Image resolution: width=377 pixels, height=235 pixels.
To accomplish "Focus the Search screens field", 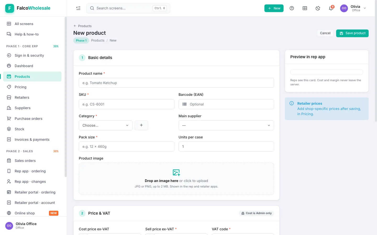I will [128, 8].
